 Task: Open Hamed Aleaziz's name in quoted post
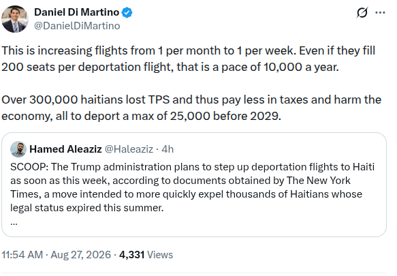pyautogui.click(x=65, y=149)
